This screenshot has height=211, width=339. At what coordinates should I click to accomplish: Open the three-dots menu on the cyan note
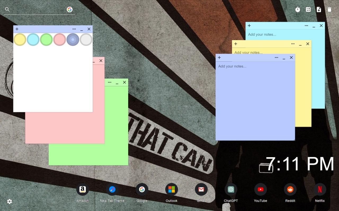tap(306, 26)
